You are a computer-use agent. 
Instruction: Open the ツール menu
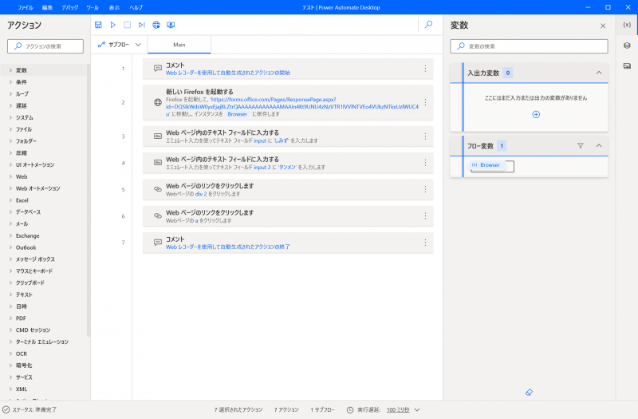pos(93,7)
